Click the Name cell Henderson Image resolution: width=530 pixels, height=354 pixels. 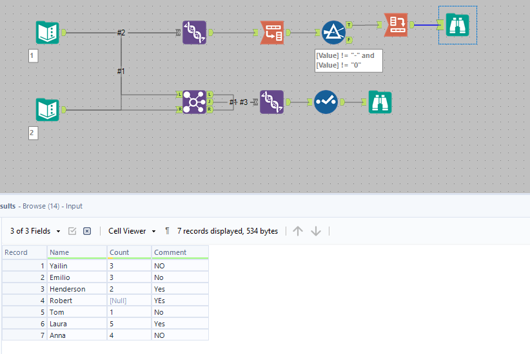tap(77, 289)
